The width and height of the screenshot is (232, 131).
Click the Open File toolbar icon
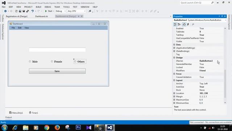click(20, 11)
